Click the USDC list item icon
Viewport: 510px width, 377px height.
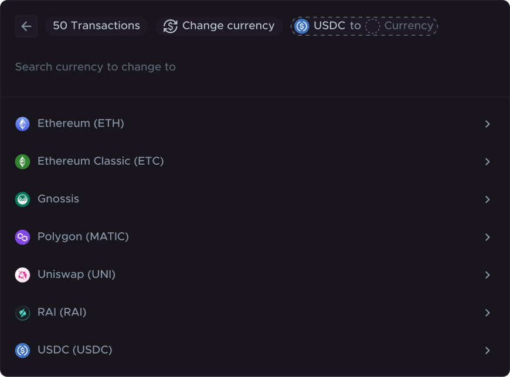point(22,351)
